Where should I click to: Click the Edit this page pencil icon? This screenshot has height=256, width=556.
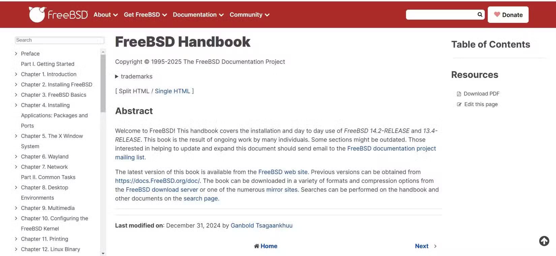(459, 104)
